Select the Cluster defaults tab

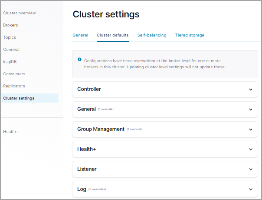[x=113, y=35]
